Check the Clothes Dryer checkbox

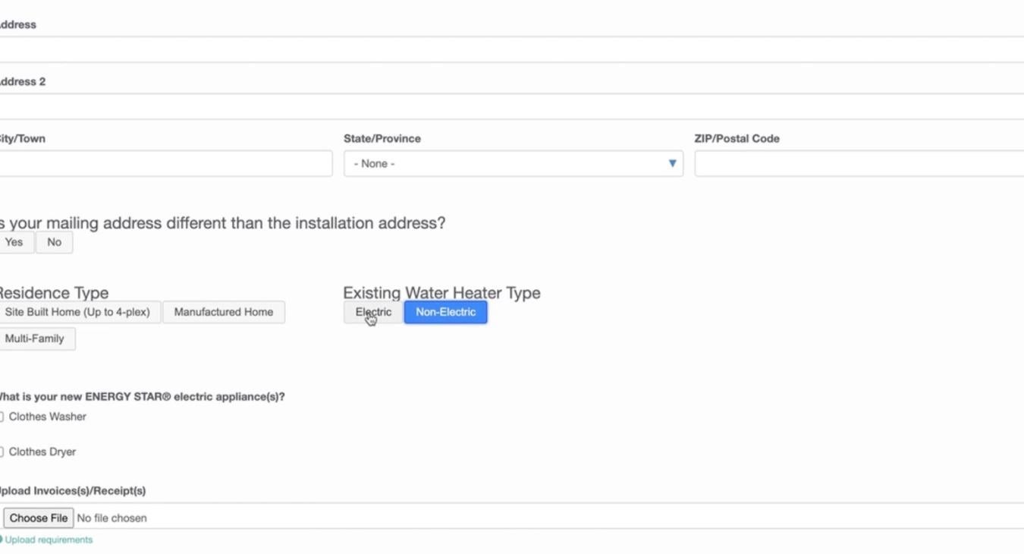pyautogui.click(x=2, y=452)
